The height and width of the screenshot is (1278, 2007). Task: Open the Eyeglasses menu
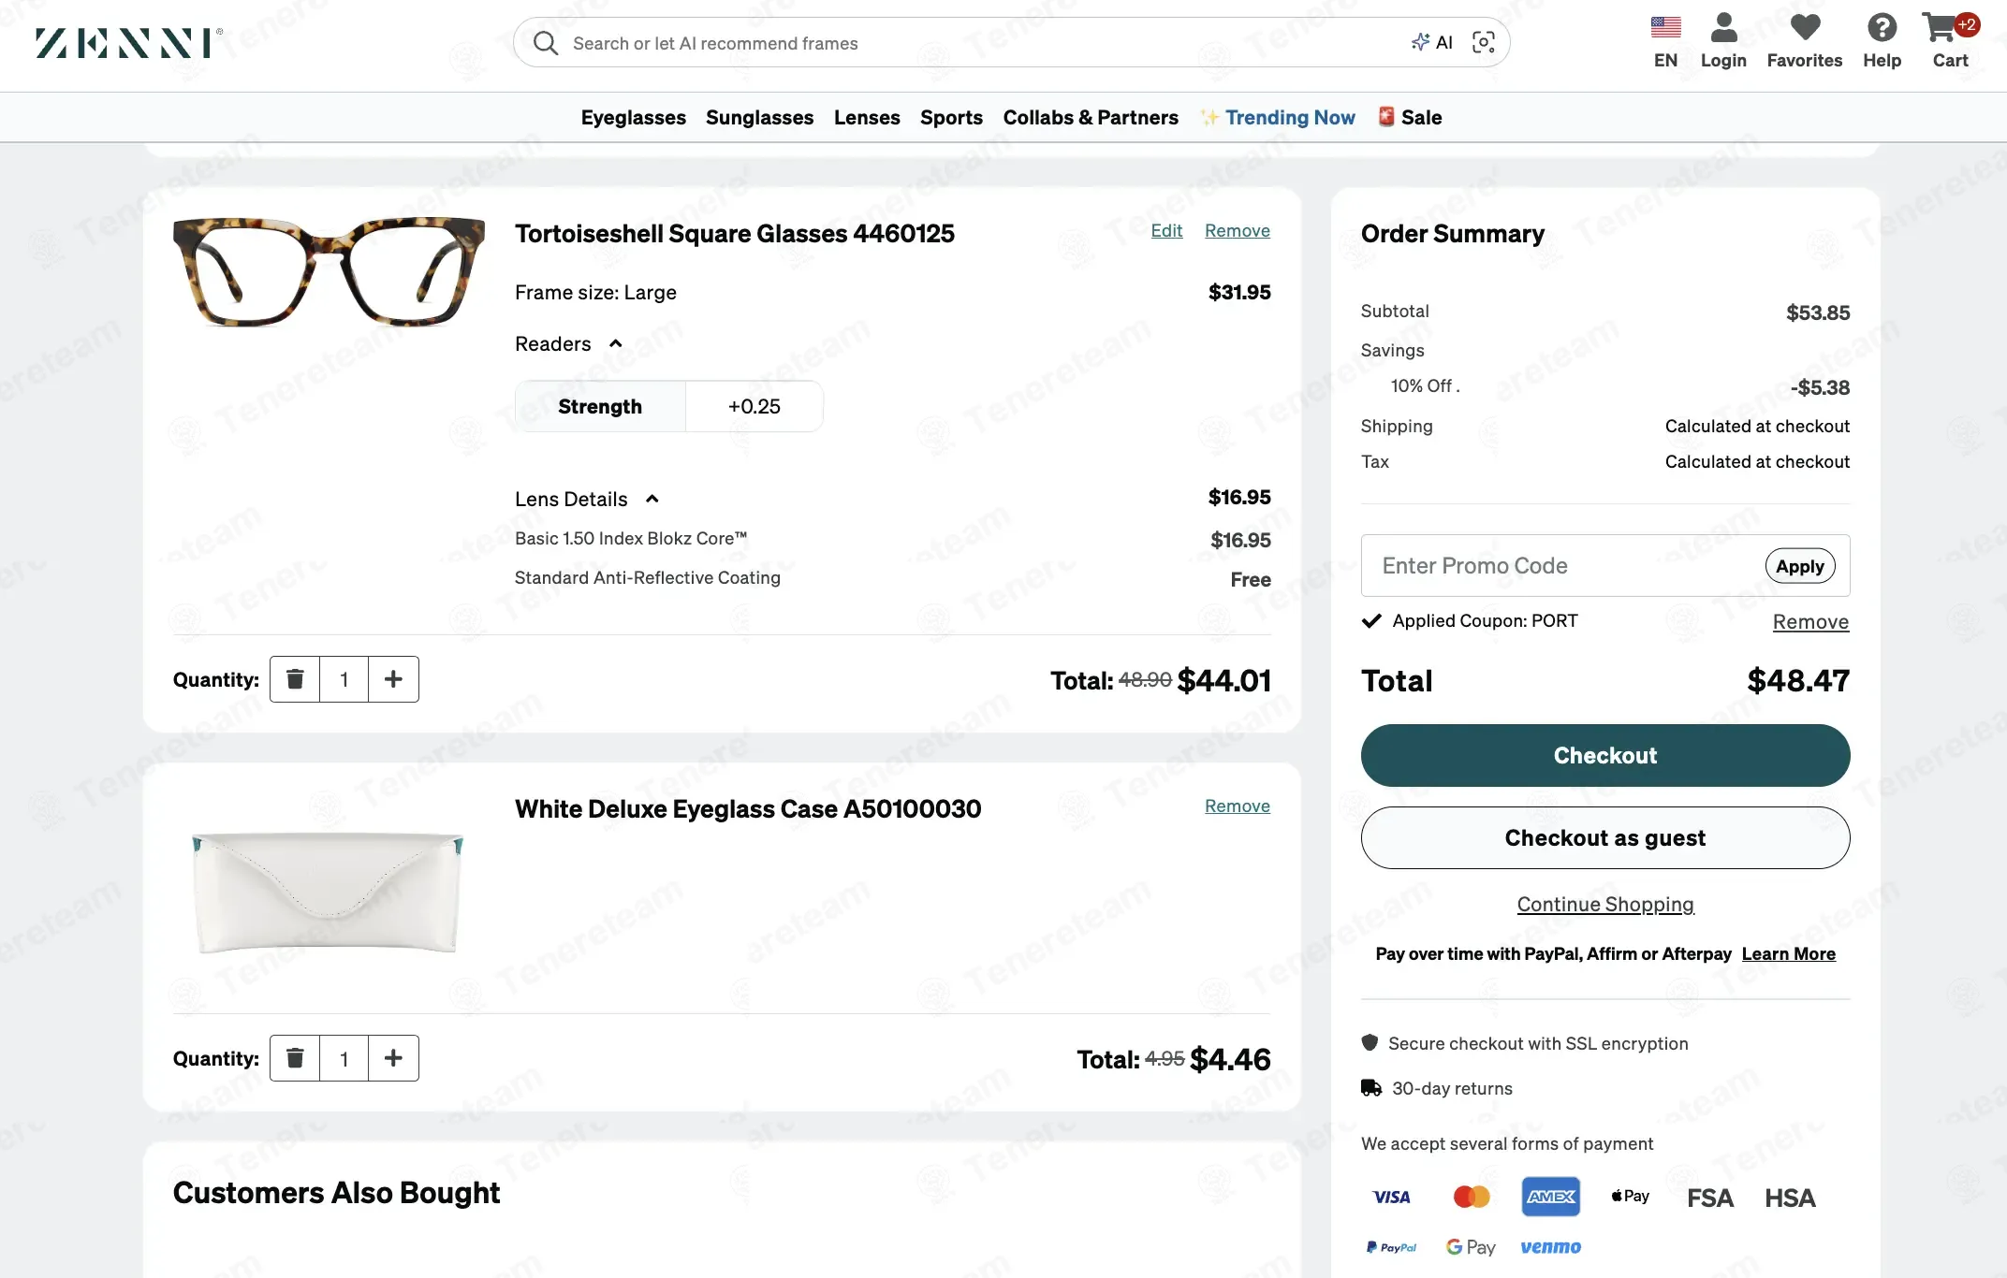coord(633,118)
